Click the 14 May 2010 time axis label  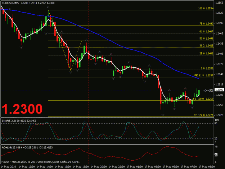click(x=8, y=167)
